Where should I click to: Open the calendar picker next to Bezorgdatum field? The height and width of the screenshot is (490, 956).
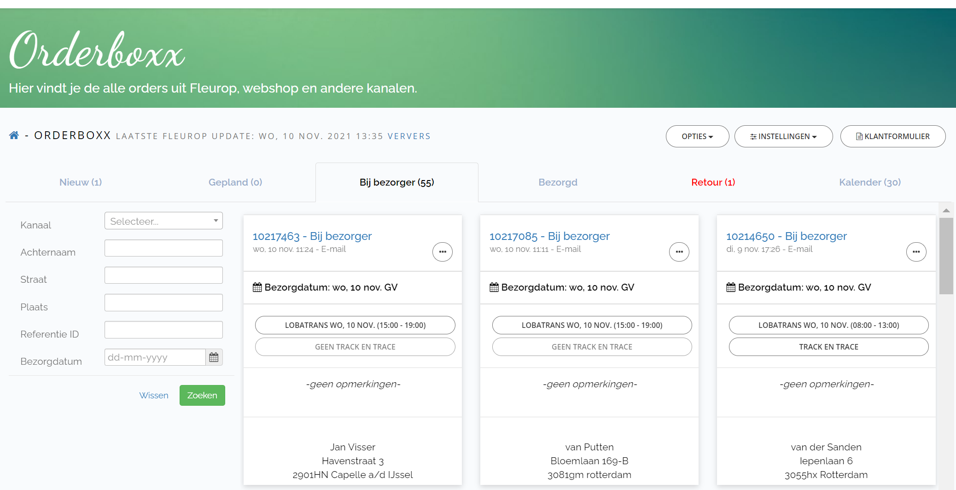pos(214,357)
